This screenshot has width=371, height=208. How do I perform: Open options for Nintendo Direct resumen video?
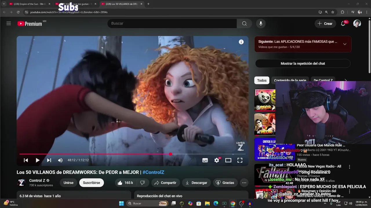[x=350, y=191]
